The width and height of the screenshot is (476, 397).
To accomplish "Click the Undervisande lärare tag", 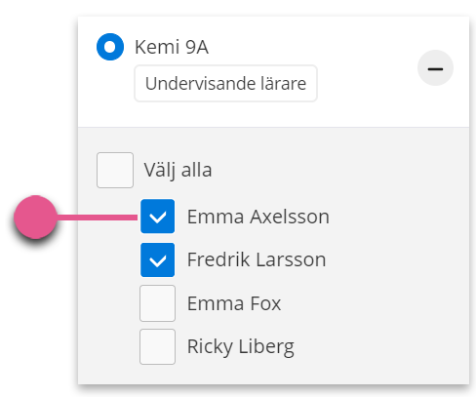I will click(x=225, y=83).
